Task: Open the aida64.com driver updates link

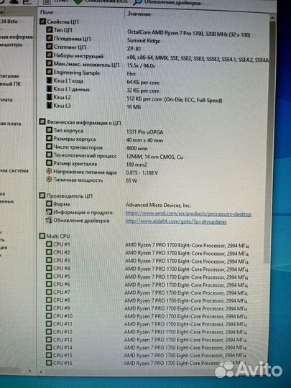Action: tap(176, 221)
